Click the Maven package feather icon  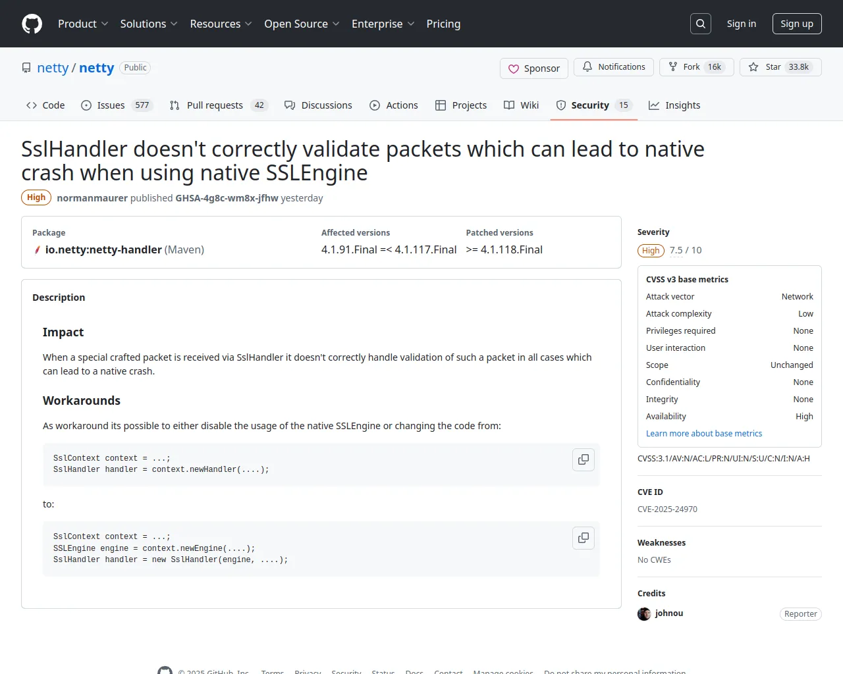pos(37,250)
